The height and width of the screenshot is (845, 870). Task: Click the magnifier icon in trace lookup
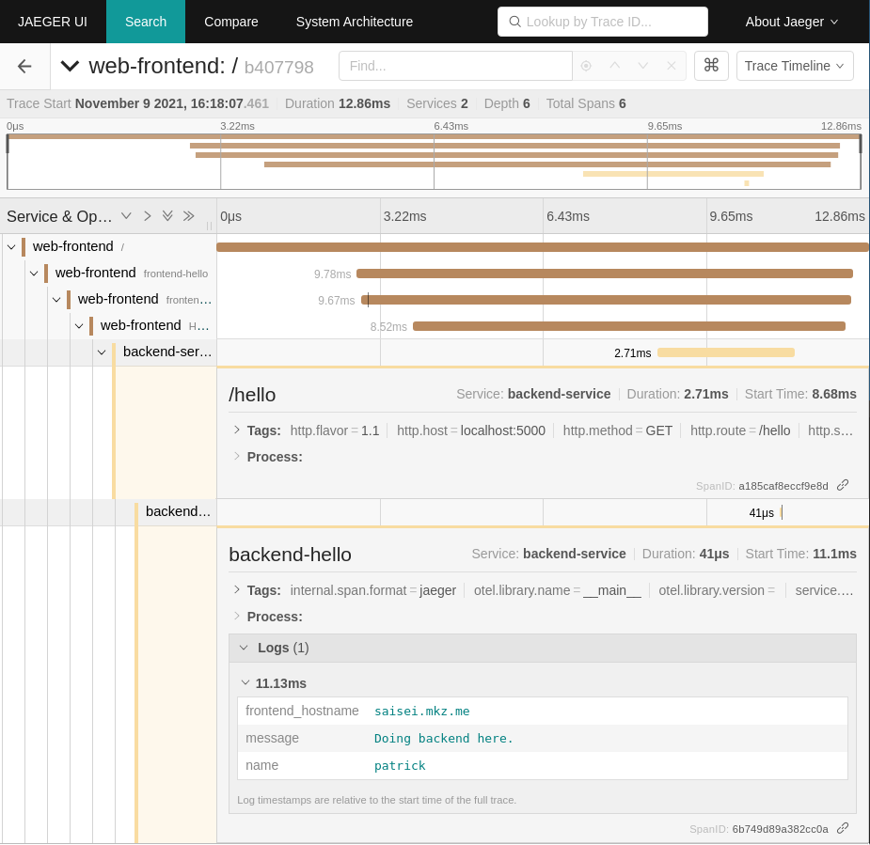514,22
